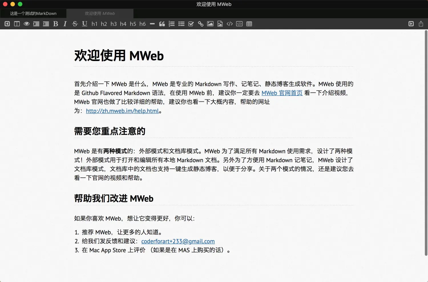Click the bold text 两种模式
This screenshot has width=428, height=282.
click(115, 151)
